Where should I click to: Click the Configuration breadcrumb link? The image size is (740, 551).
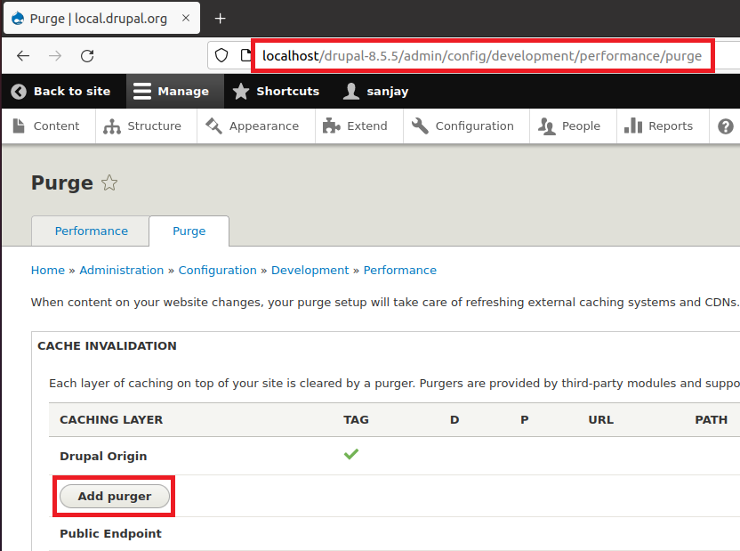tap(217, 270)
